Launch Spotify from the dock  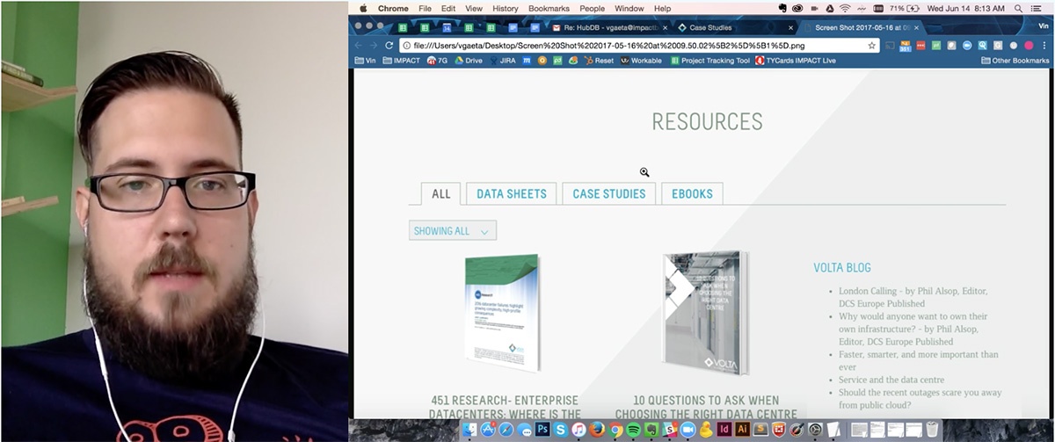pos(633,431)
